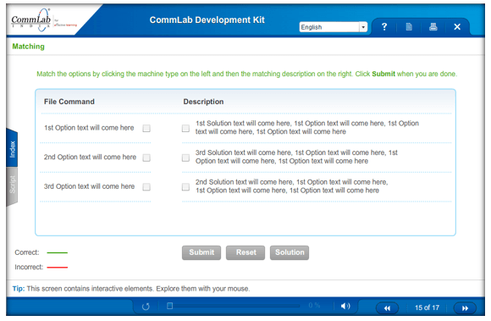Image resolution: width=491 pixels, height=321 pixels.
Task: Open the help question mark icon
Action: click(x=384, y=27)
